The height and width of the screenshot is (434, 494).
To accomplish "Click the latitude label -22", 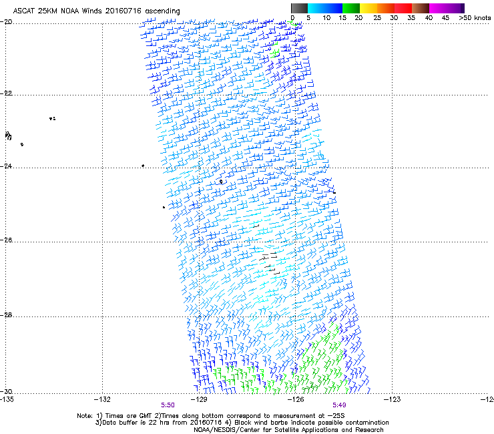I will point(6,93).
